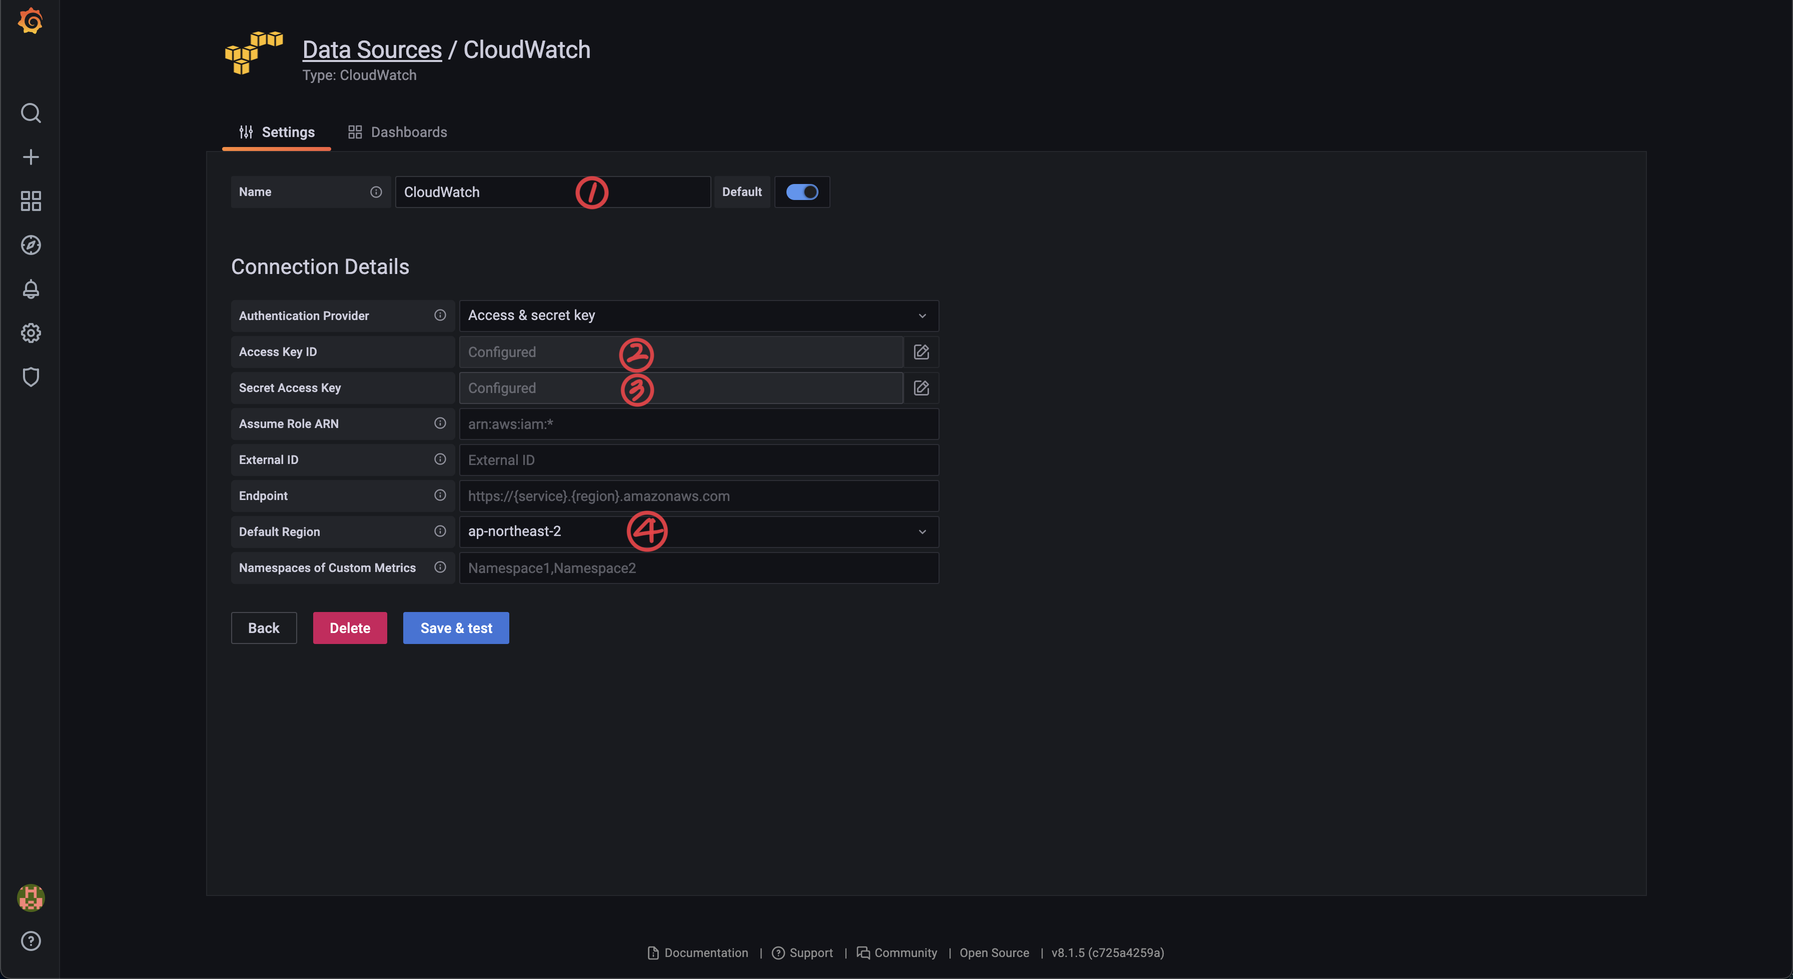This screenshot has width=1793, height=979.
Task: Click the Delete button
Action: click(x=349, y=628)
